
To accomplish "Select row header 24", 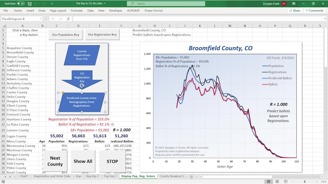I will (x=3, y=136).
